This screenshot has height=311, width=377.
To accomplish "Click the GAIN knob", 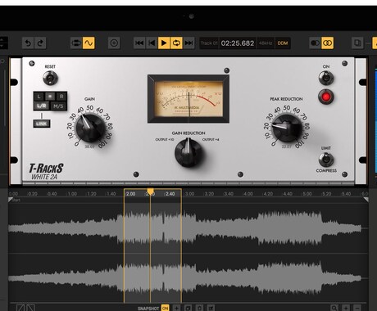I will click(90, 128).
